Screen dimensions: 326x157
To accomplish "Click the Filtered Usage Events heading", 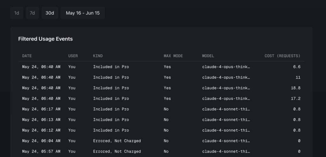I will pyautogui.click(x=46, y=39).
